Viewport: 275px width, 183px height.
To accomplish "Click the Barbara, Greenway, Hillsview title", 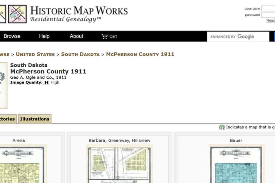I will click(119, 140).
